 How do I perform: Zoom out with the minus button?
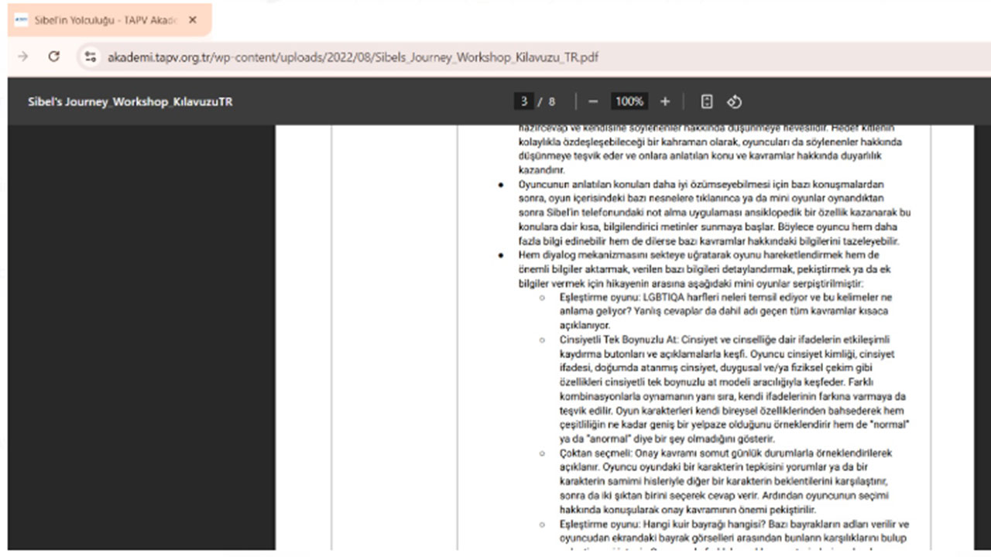pyautogui.click(x=593, y=101)
